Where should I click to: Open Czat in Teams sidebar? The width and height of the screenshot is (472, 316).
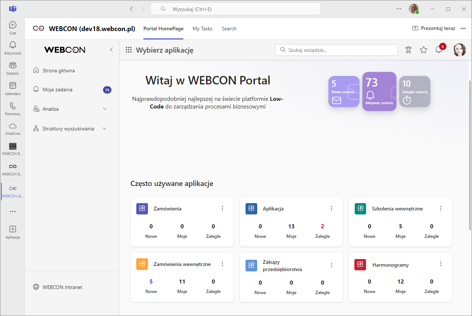(x=12, y=28)
